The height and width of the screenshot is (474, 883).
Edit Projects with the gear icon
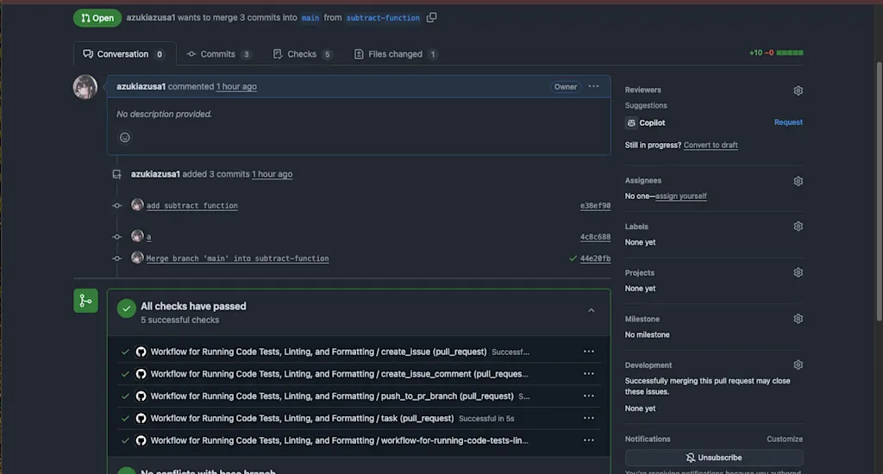coord(798,272)
